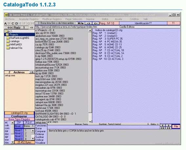Click the Buscar Texto search field
Viewport: 186px width, 150px height.
click(x=81, y=124)
